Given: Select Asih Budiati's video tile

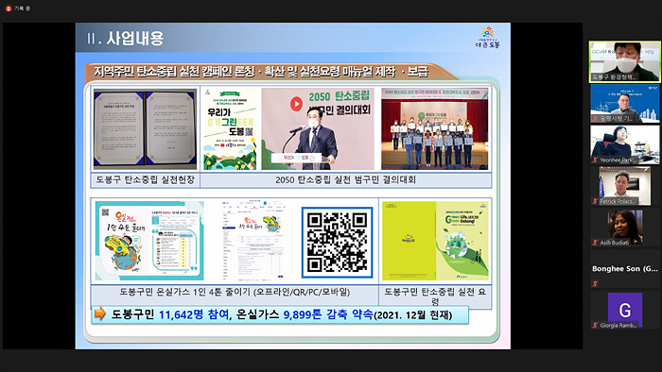Looking at the screenshot, I should point(625,228).
